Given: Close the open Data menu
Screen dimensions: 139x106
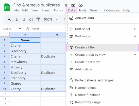Looking at the screenshot, I should [72, 10].
